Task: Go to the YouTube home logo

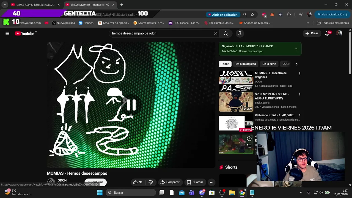Action: (x=24, y=34)
